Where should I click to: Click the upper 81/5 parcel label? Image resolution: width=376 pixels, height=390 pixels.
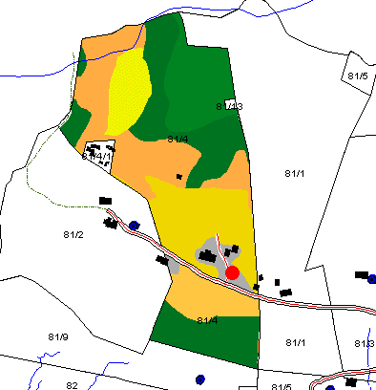pyautogui.click(x=358, y=76)
